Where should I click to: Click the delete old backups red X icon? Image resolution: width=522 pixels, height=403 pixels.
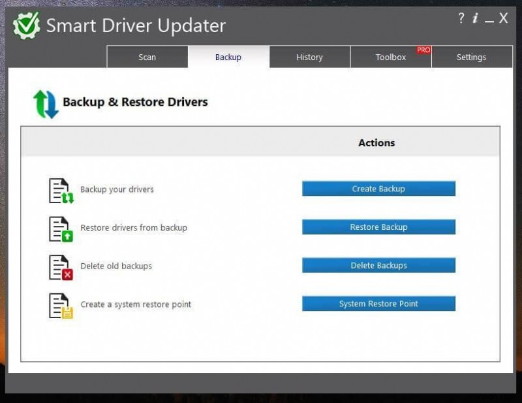coord(59,266)
